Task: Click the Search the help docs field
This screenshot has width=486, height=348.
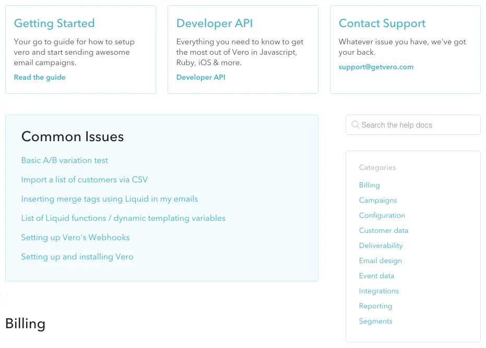Action: (418, 125)
